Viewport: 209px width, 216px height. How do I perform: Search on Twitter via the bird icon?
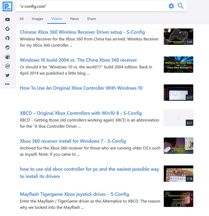(7, 75)
